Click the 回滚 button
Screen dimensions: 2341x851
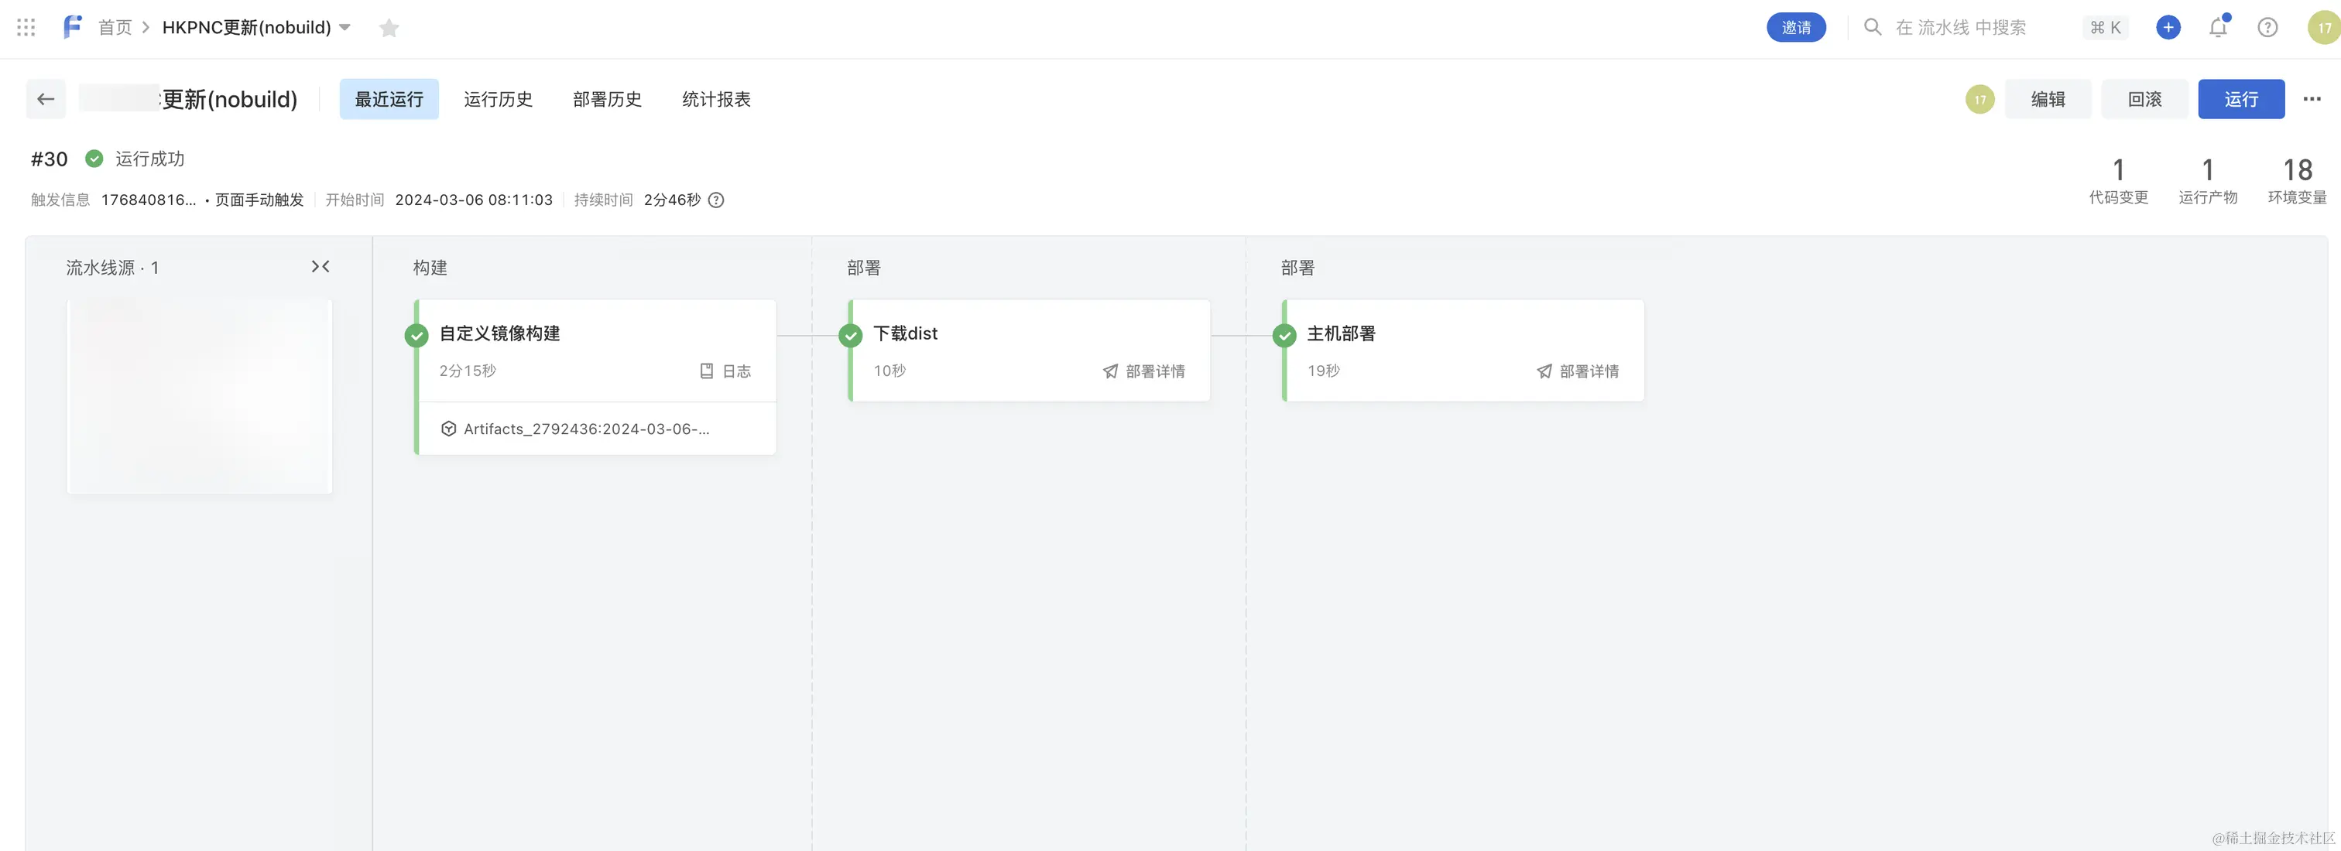point(2144,99)
